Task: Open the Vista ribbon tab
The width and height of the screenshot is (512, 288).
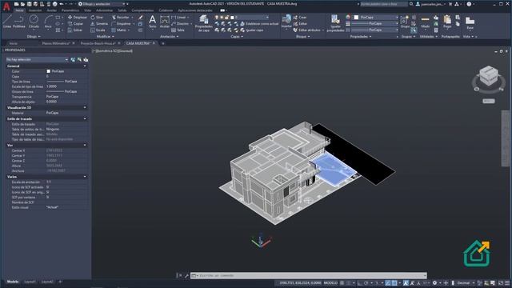Action: [x=87, y=10]
